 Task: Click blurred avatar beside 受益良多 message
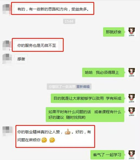[7, 9]
